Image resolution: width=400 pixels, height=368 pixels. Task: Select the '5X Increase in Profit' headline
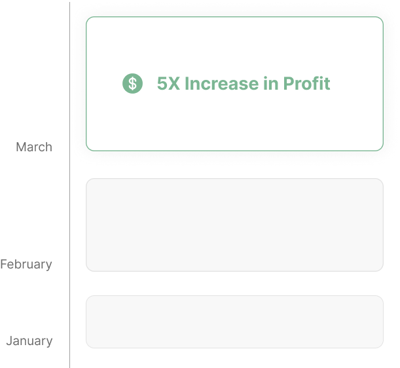[244, 83]
